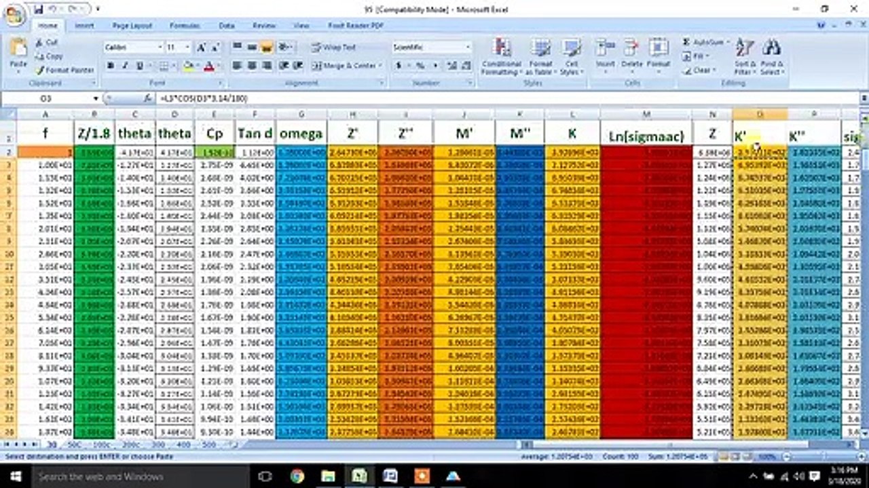The image size is (869, 488).
Task: Open the Find & Select menu
Action: tap(771, 56)
